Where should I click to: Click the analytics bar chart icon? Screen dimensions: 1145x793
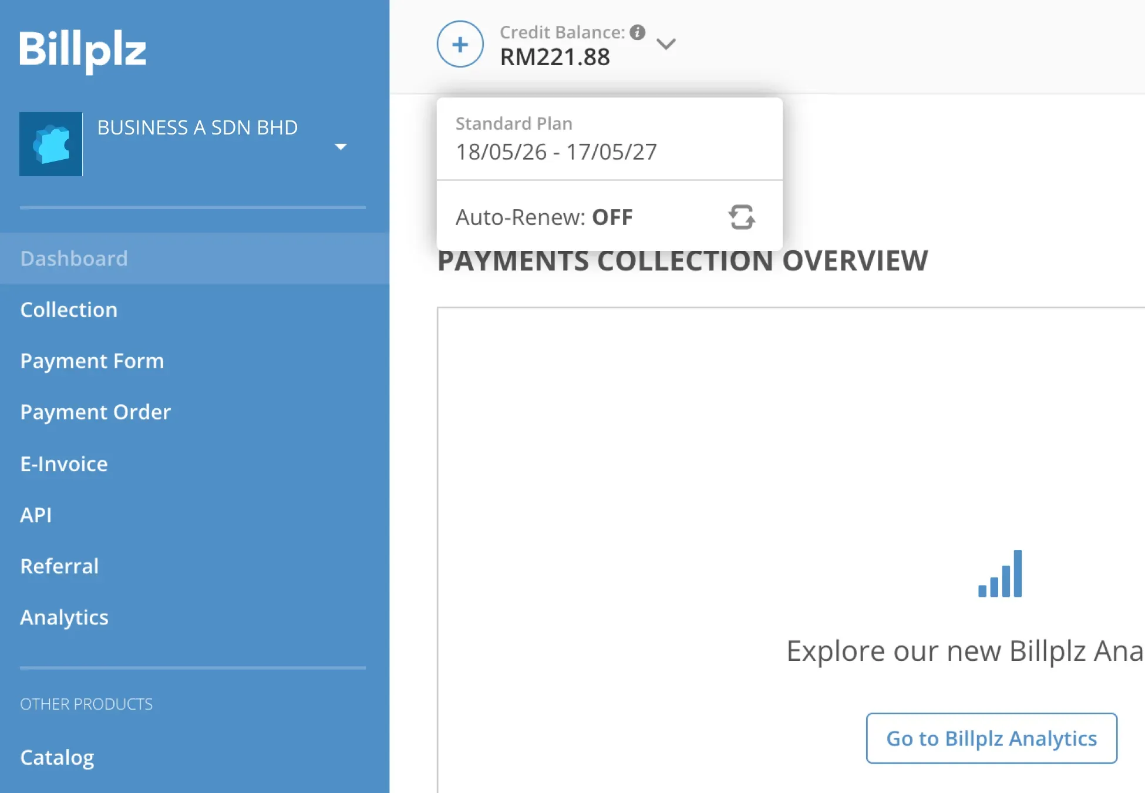(1000, 573)
